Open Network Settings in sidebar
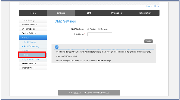Screen dimensions: 180x100 (33, 25)
